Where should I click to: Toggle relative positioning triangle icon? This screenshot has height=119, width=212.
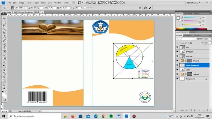[x=29, y=8]
